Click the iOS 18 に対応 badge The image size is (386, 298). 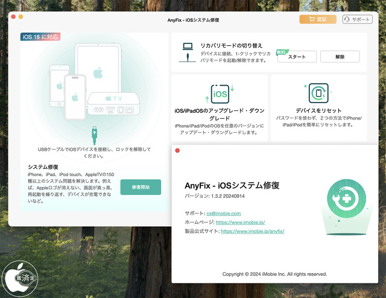coord(40,37)
